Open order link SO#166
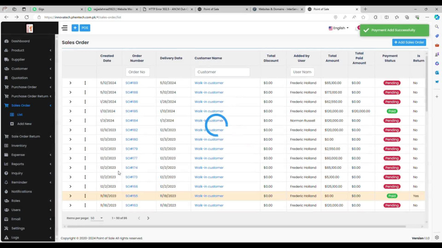This screenshot has width=442, height=248. click(132, 186)
